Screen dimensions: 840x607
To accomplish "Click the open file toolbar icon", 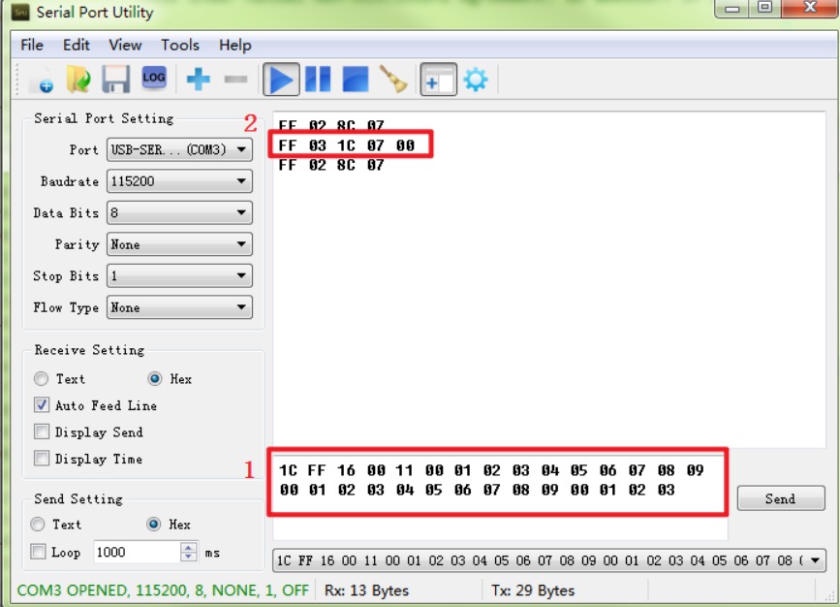I will tap(78, 80).
